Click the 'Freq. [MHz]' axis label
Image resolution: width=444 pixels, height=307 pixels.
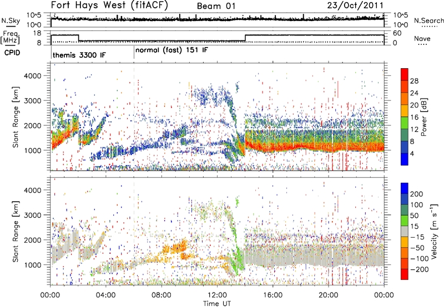[x=10, y=38]
